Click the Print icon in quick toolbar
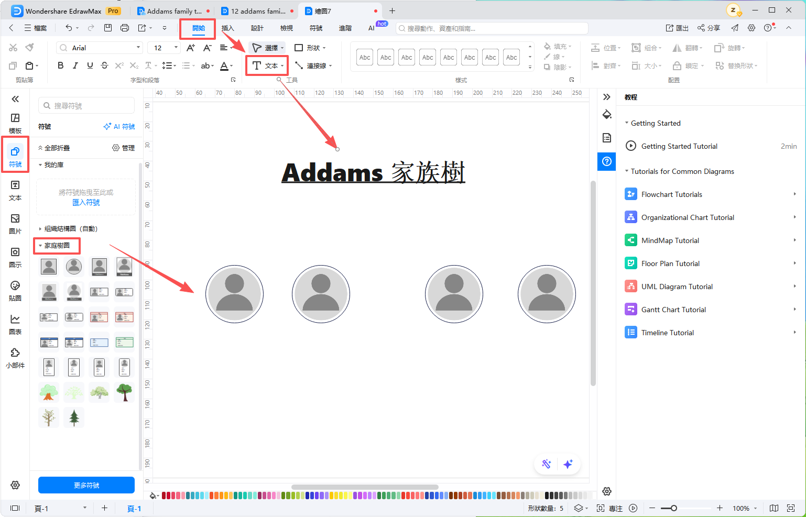Image resolution: width=806 pixels, height=517 pixels. click(x=124, y=28)
